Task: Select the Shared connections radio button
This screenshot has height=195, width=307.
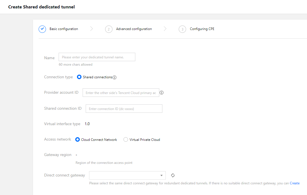Action: [x=79, y=77]
